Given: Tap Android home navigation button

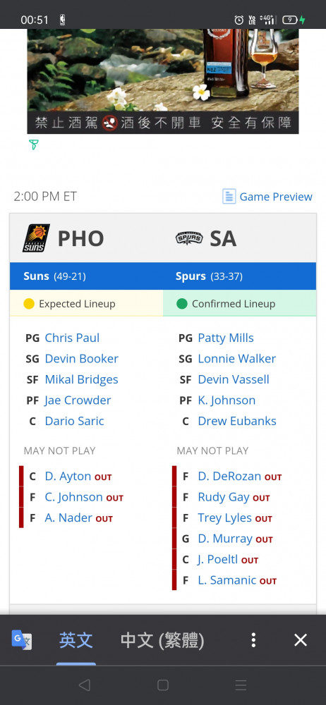Looking at the screenshot, I should [163, 685].
